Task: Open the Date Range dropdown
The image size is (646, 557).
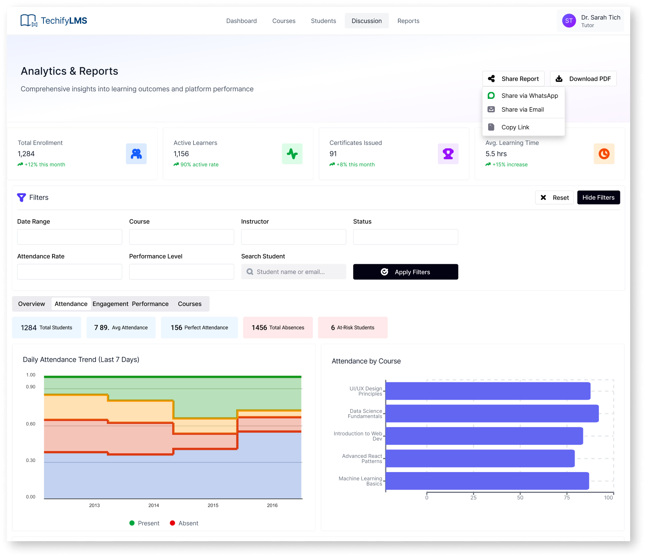Action: [70, 237]
